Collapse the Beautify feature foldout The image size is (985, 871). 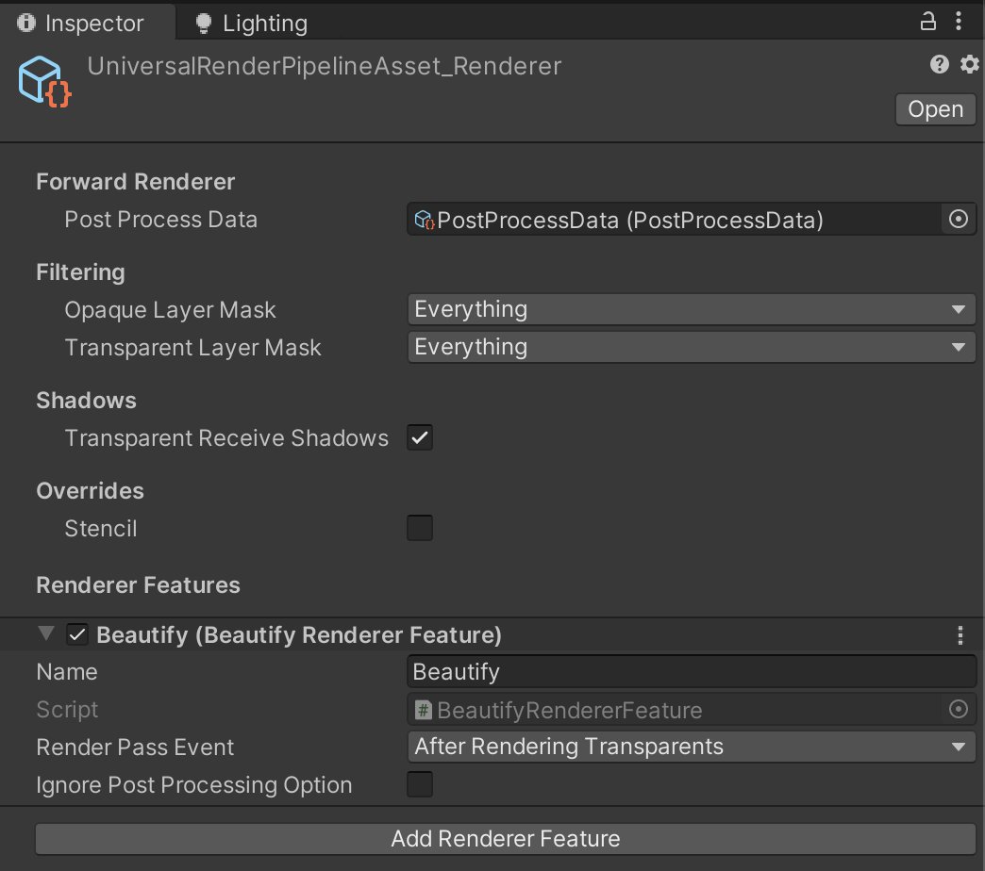point(45,633)
